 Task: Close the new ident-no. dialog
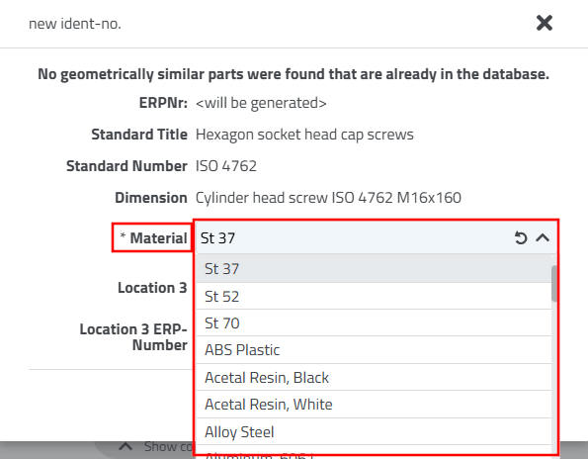[x=545, y=23]
